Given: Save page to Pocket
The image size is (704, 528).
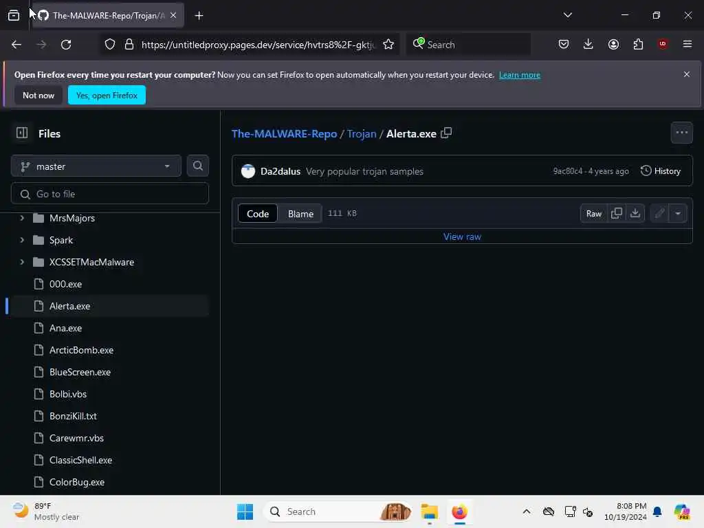Looking at the screenshot, I should click(x=564, y=44).
